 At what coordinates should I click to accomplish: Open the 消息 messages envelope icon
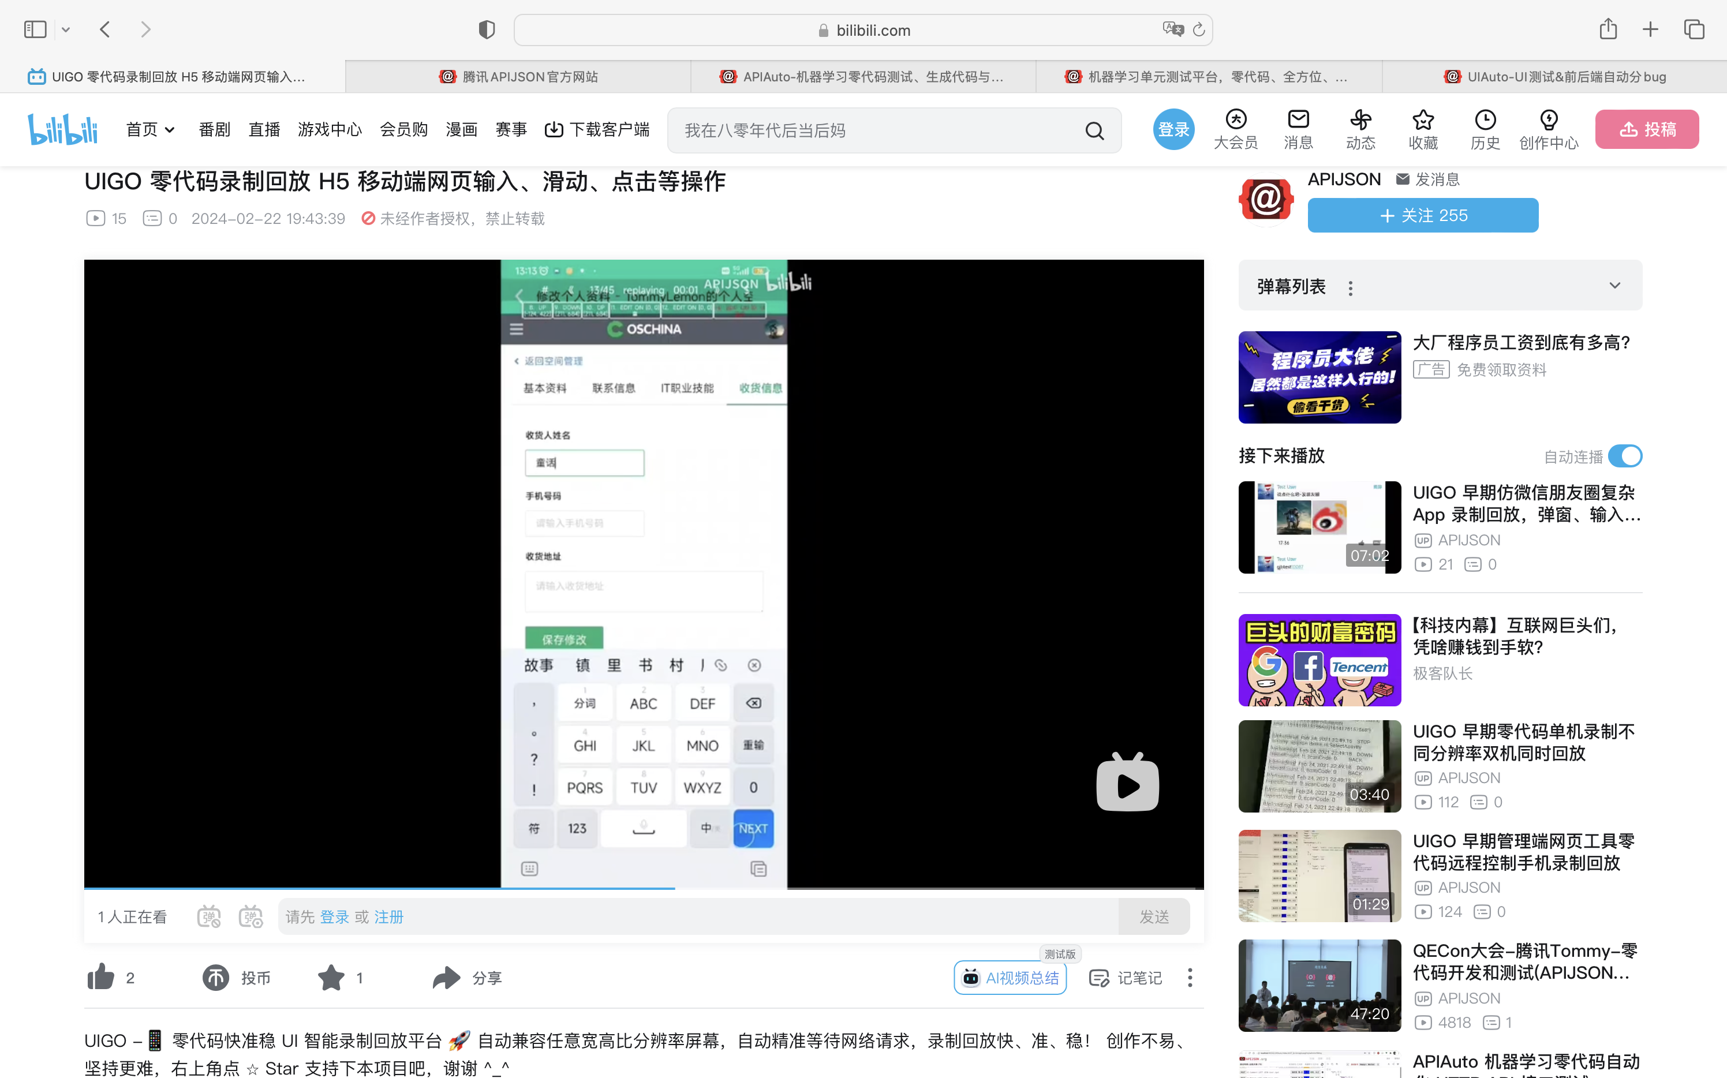pyautogui.click(x=1298, y=120)
